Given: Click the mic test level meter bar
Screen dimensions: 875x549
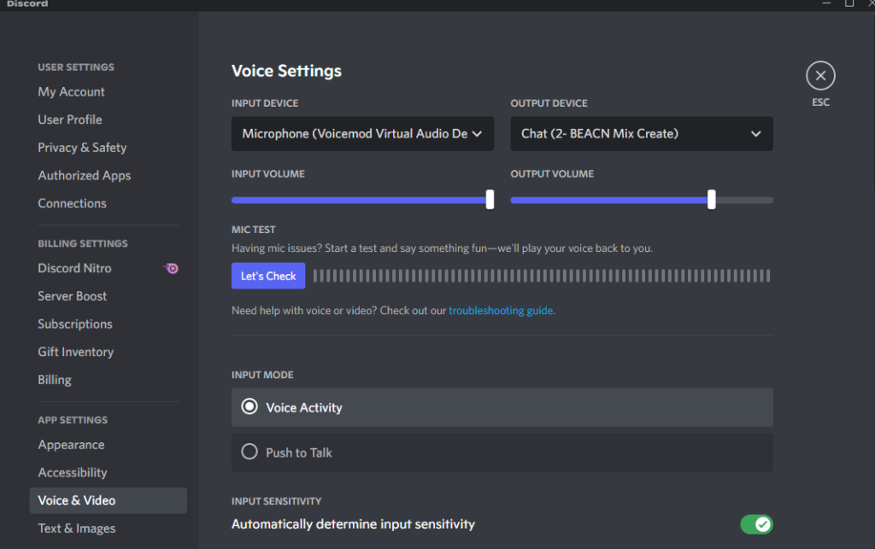Looking at the screenshot, I should point(541,276).
